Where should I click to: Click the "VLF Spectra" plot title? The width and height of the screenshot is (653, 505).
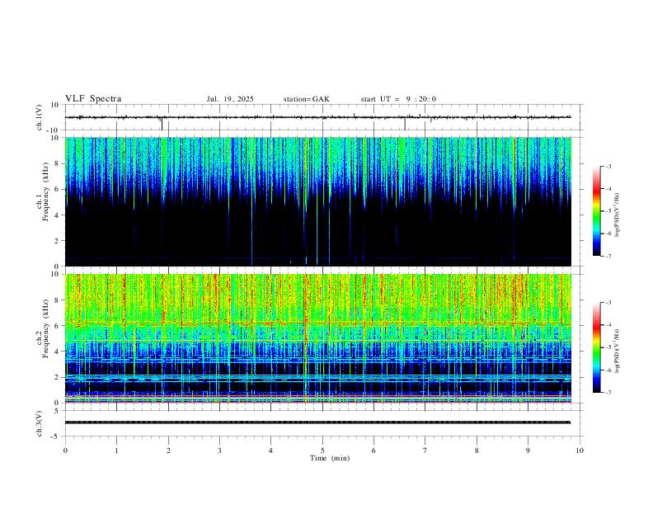(93, 99)
